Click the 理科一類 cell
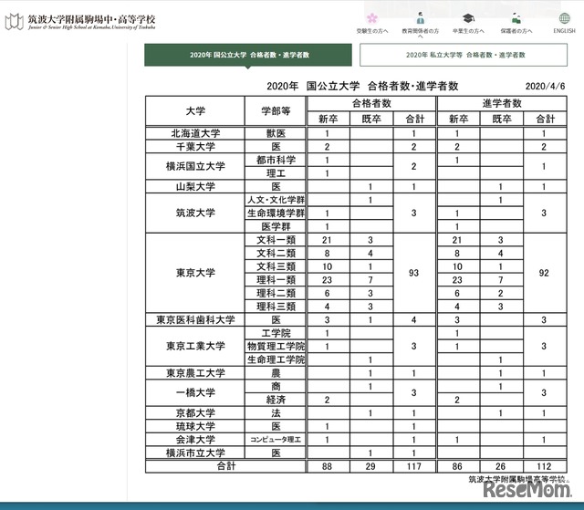Screen dimensions: 584x510 [x=276, y=280]
